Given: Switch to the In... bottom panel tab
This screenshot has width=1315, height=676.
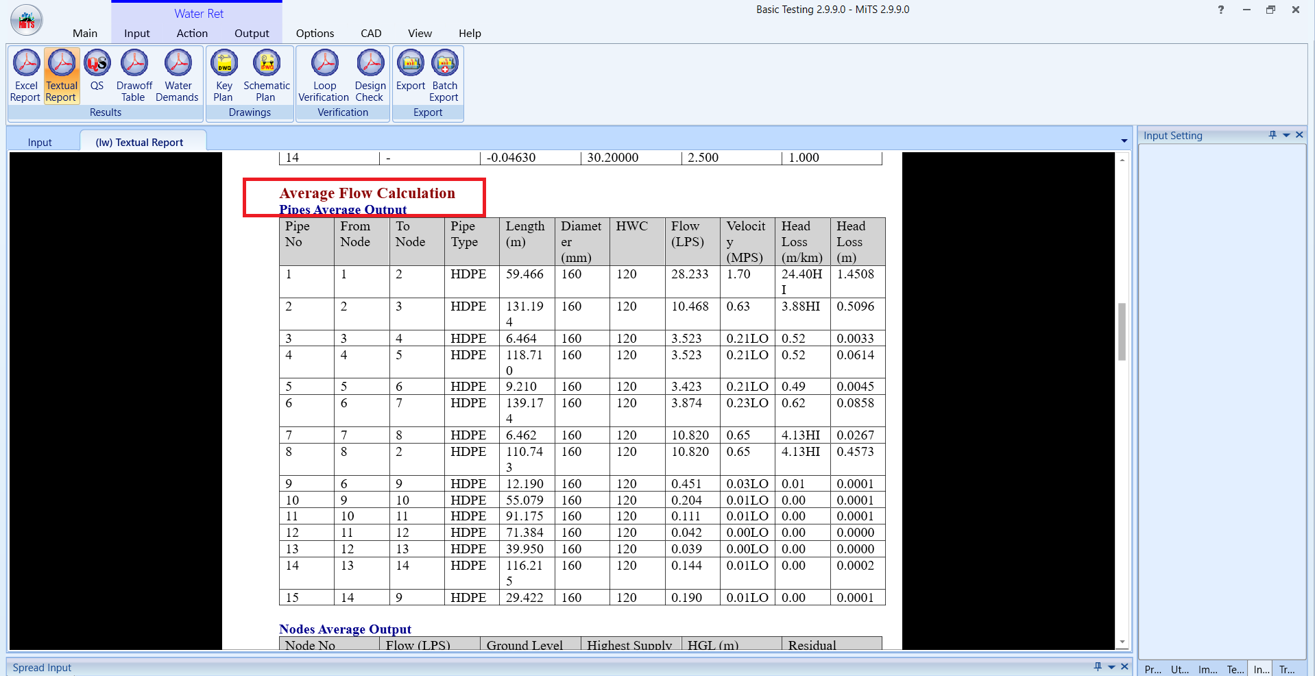Looking at the screenshot, I should click(x=1261, y=669).
